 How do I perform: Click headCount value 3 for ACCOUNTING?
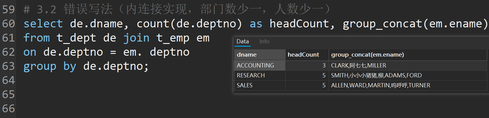click(x=307, y=65)
